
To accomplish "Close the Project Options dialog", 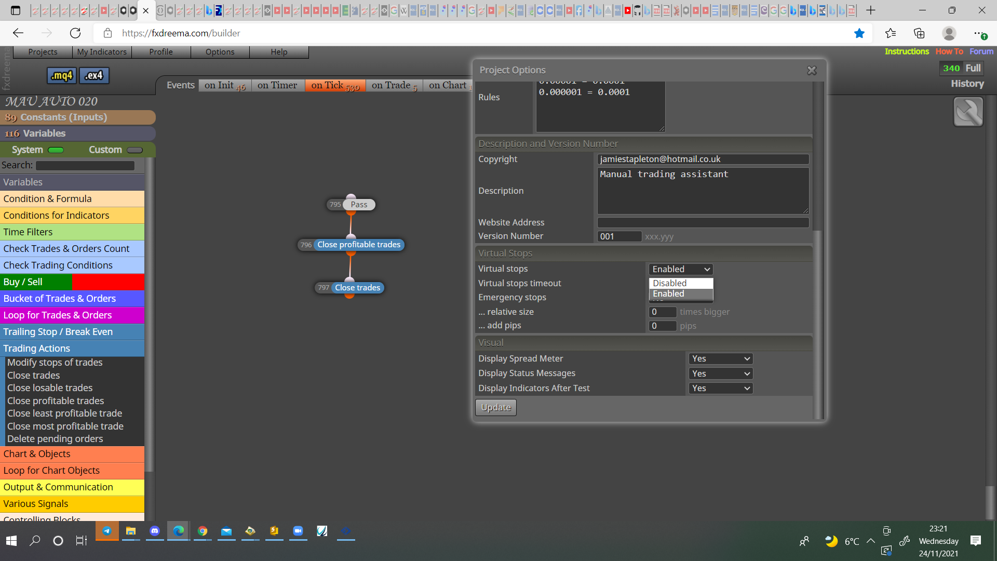I will [x=812, y=71].
